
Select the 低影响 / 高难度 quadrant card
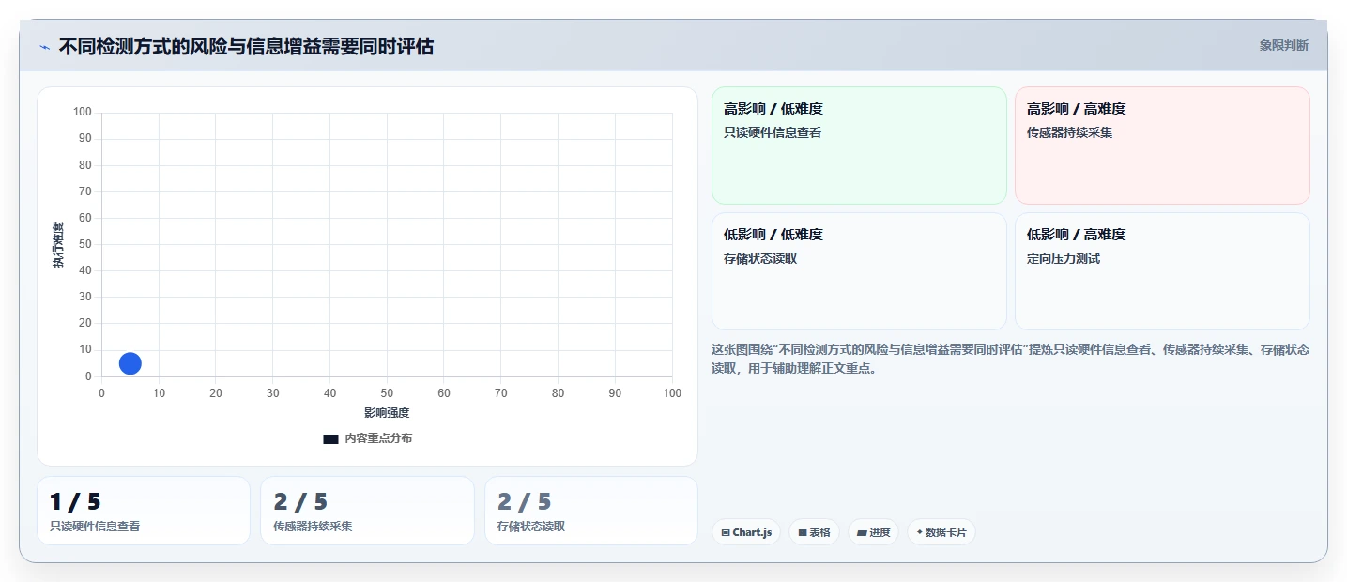(1162, 271)
